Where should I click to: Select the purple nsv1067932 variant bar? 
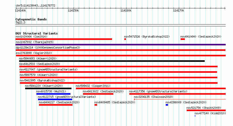pyautogui.click(x=120, y=45)
